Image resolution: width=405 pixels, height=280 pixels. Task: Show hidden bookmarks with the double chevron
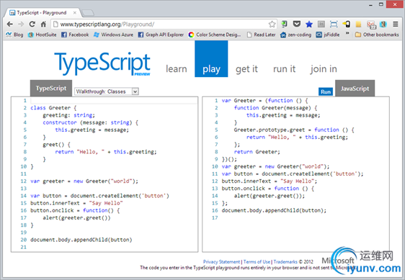tap(347, 34)
